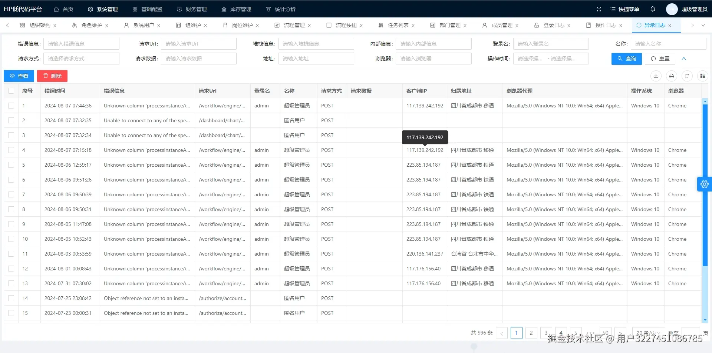Collapse the search filter panel chevron
Viewport: 712px width, 353px height.
(x=684, y=59)
